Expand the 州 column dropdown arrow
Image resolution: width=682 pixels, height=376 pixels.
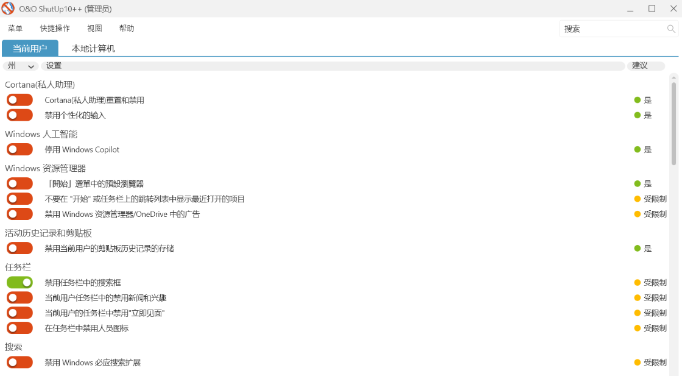[31, 66]
